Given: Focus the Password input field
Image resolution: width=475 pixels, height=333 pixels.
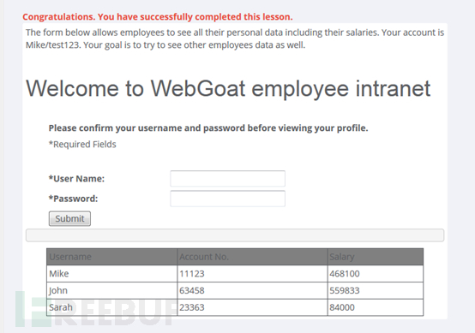Looking at the screenshot, I should [227, 199].
